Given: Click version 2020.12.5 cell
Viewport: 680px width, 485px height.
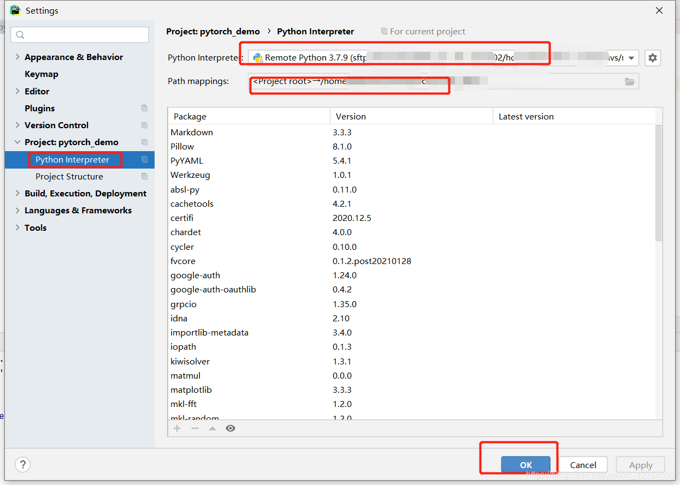Looking at the screenshot, I should pyautogui.click(x=352, y=218).
